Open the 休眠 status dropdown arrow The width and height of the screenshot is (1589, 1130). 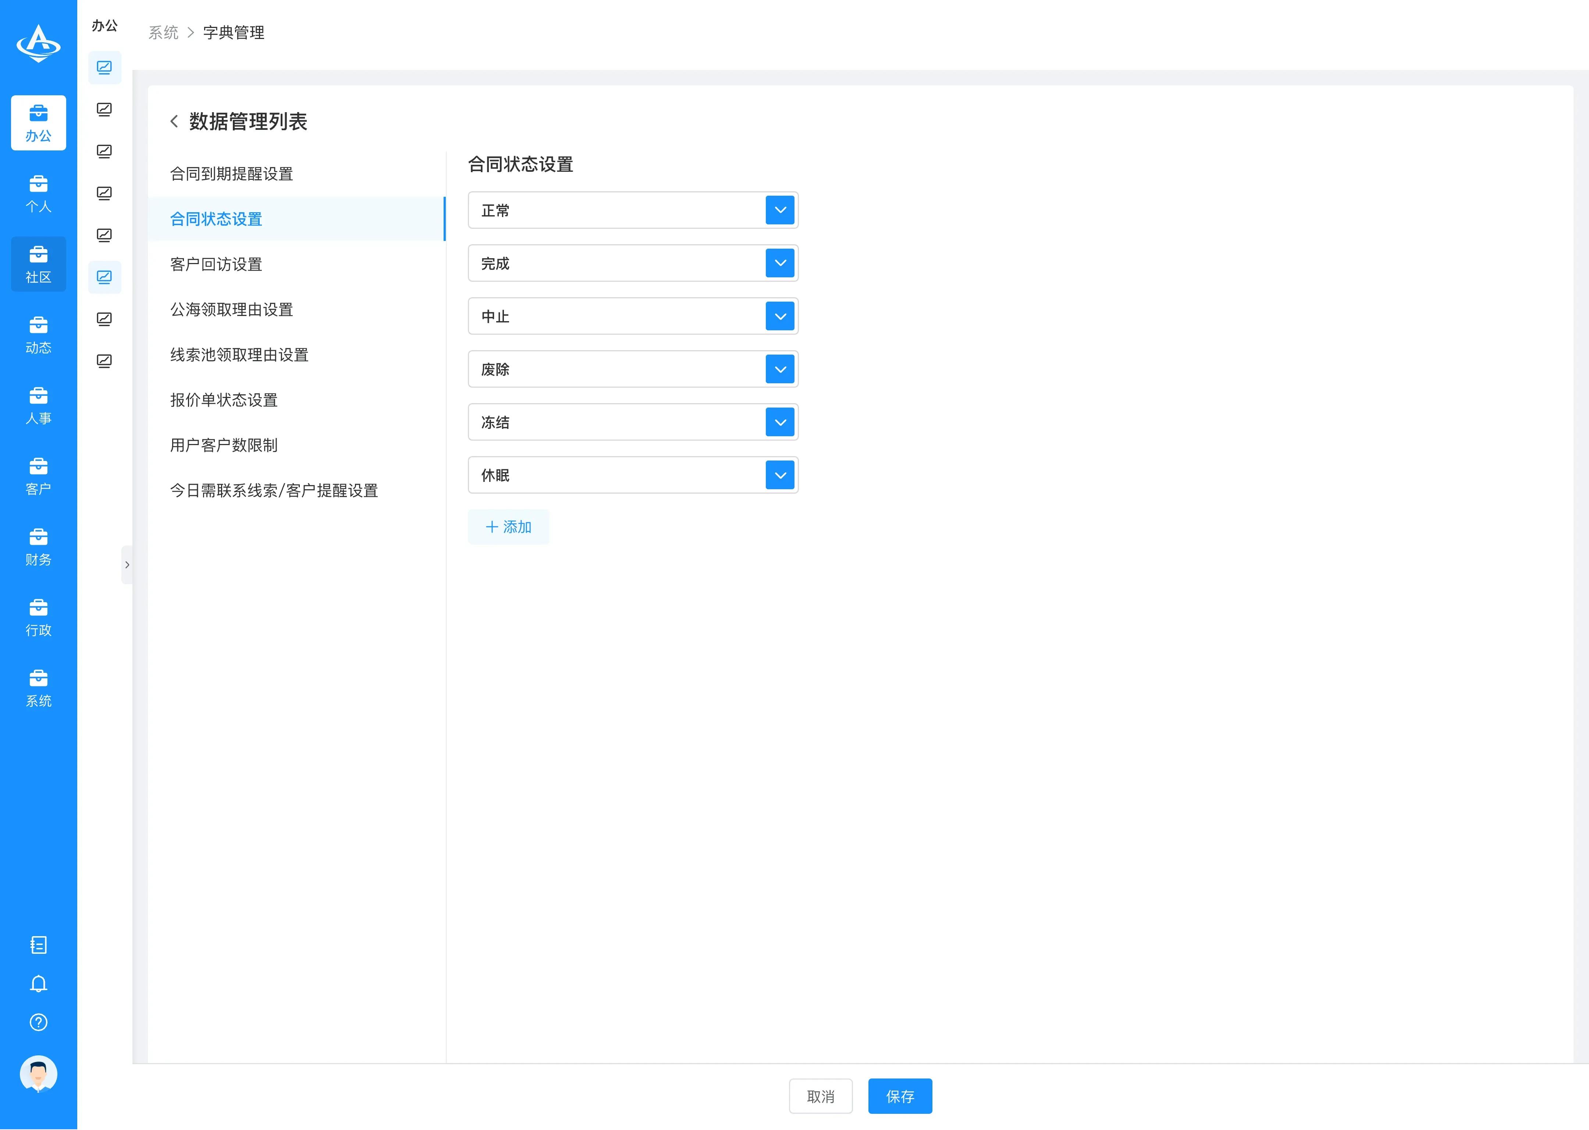point(780,475)
